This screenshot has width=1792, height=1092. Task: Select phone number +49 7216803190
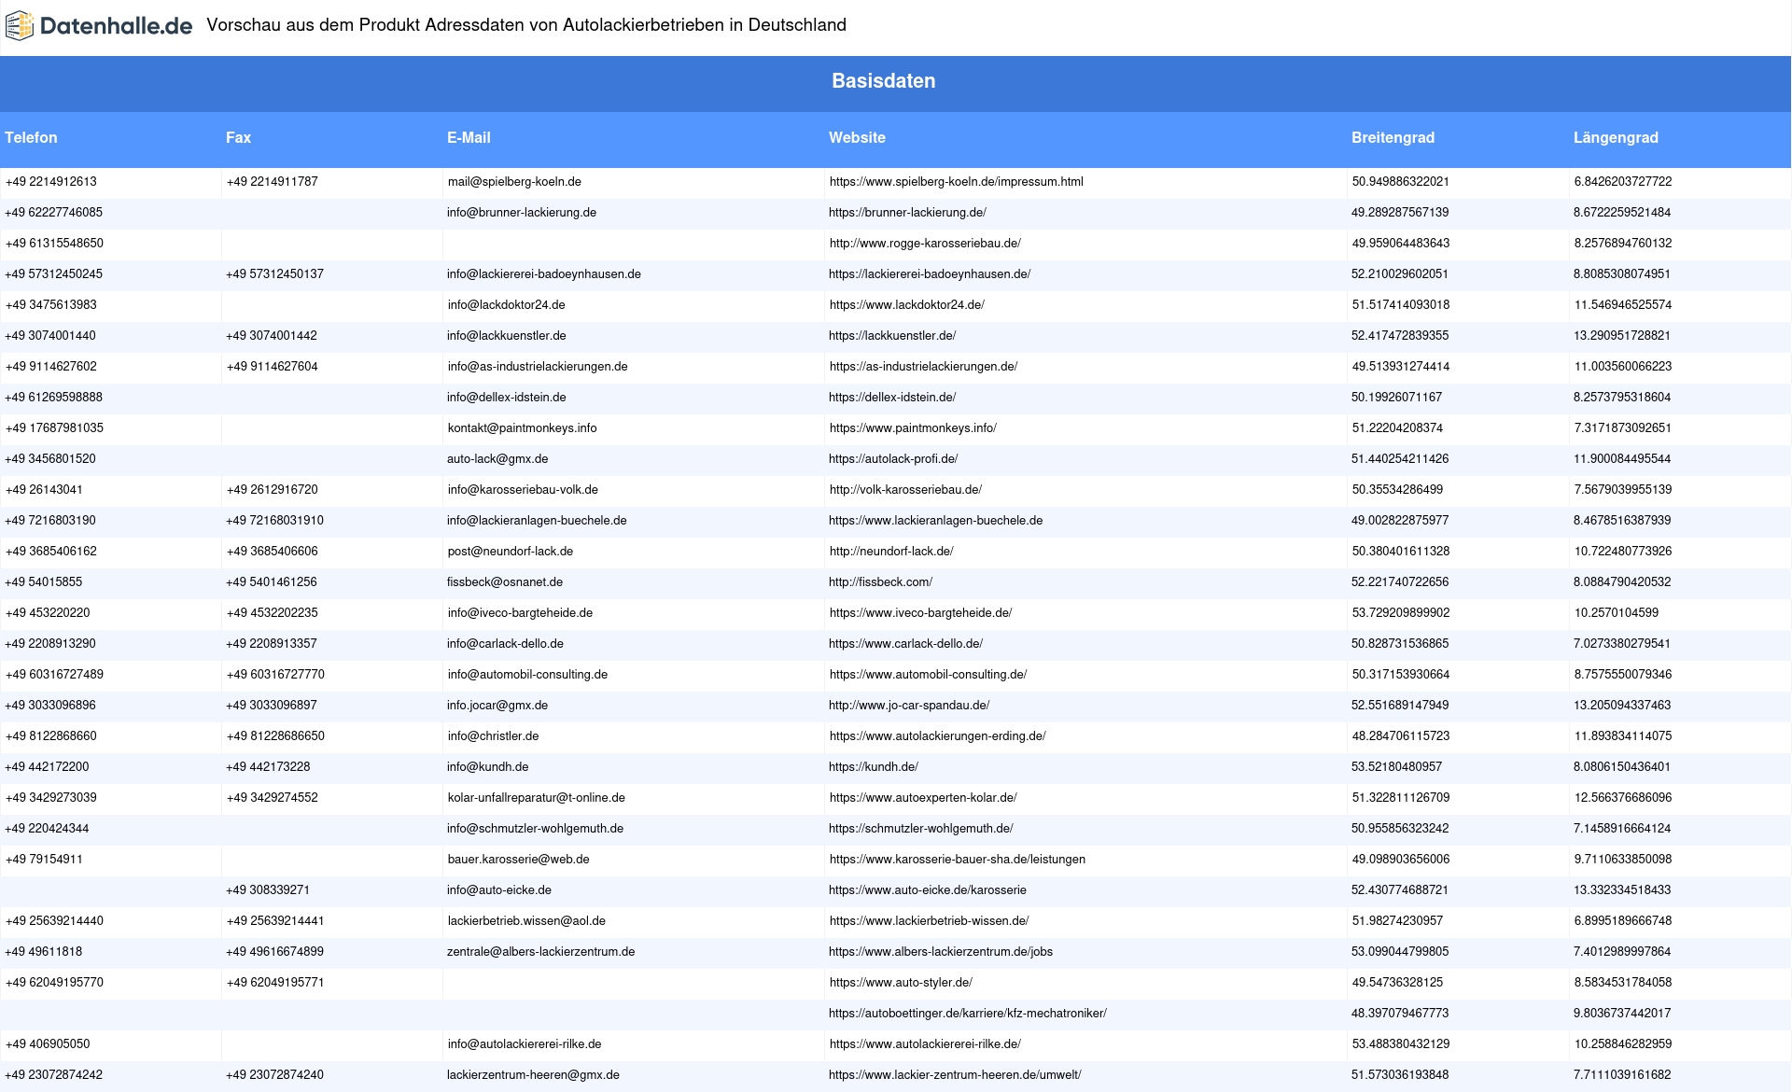50,521
